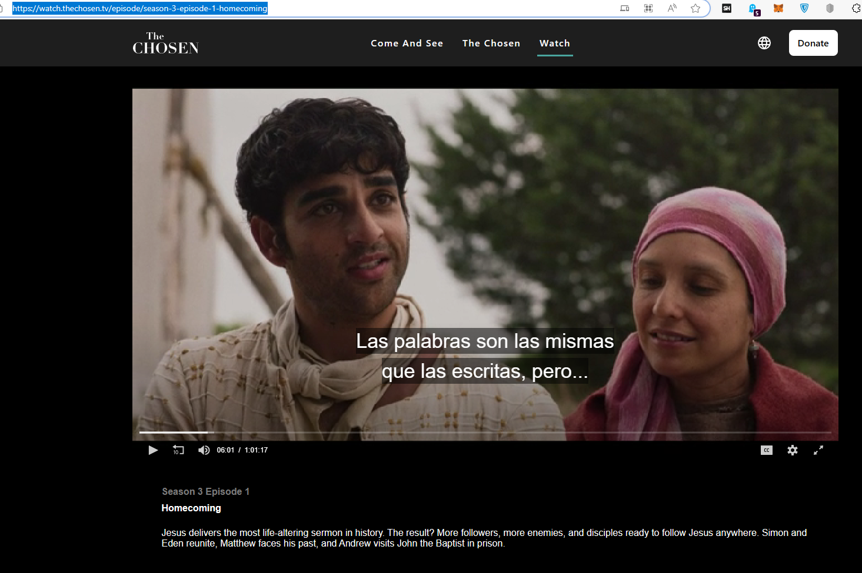Seek on the video progress bar
The width and height of the screenshot is (862, 573).
[x=485, y=433]
